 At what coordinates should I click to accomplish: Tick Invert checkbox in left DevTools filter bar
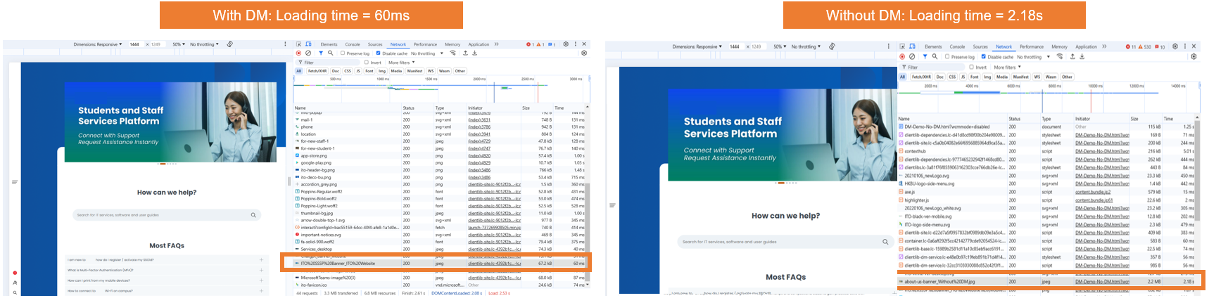[367, 63]
